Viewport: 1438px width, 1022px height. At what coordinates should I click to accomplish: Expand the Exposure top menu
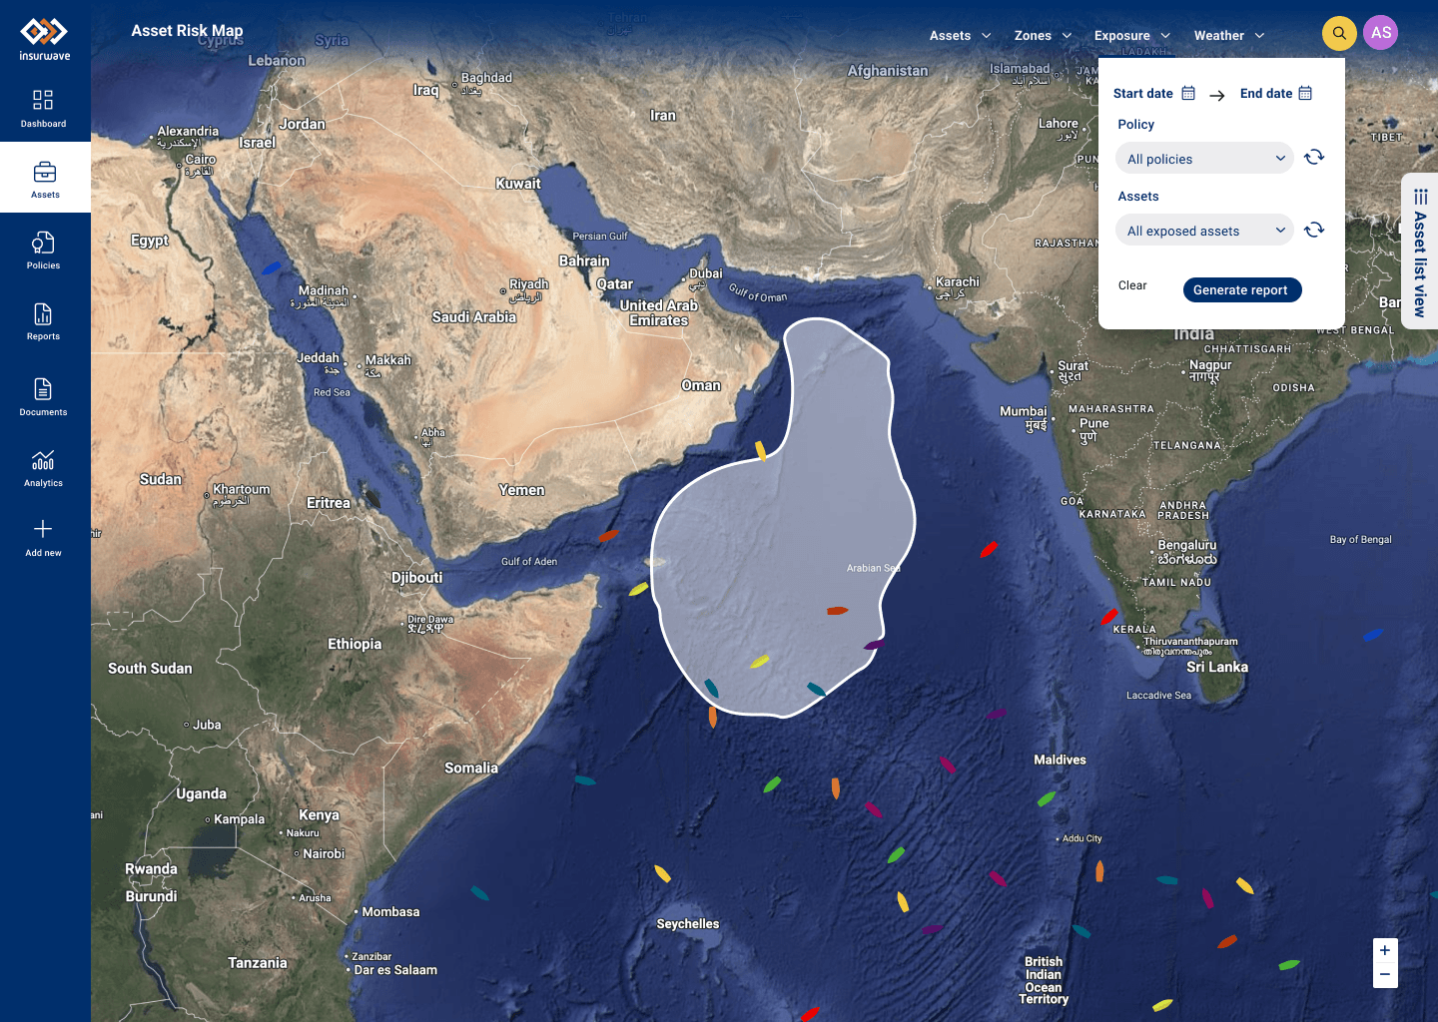(x=1131, y=35)
